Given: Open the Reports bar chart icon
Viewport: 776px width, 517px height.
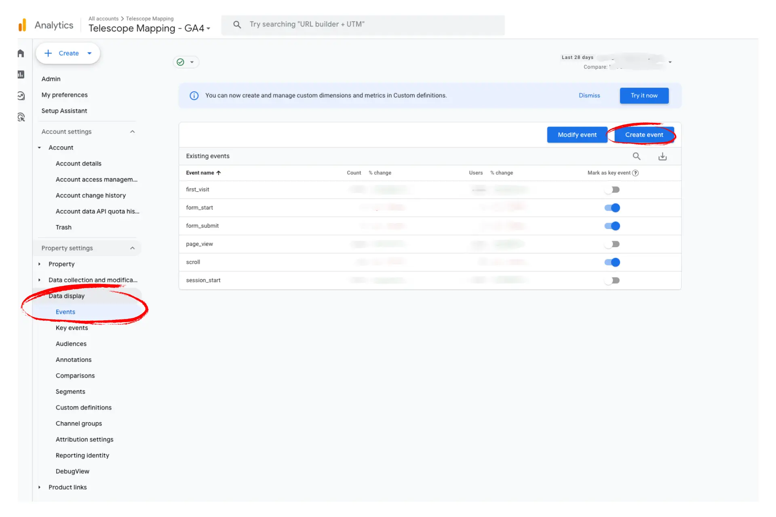Looking at the screenshot, I should [21, 74].
